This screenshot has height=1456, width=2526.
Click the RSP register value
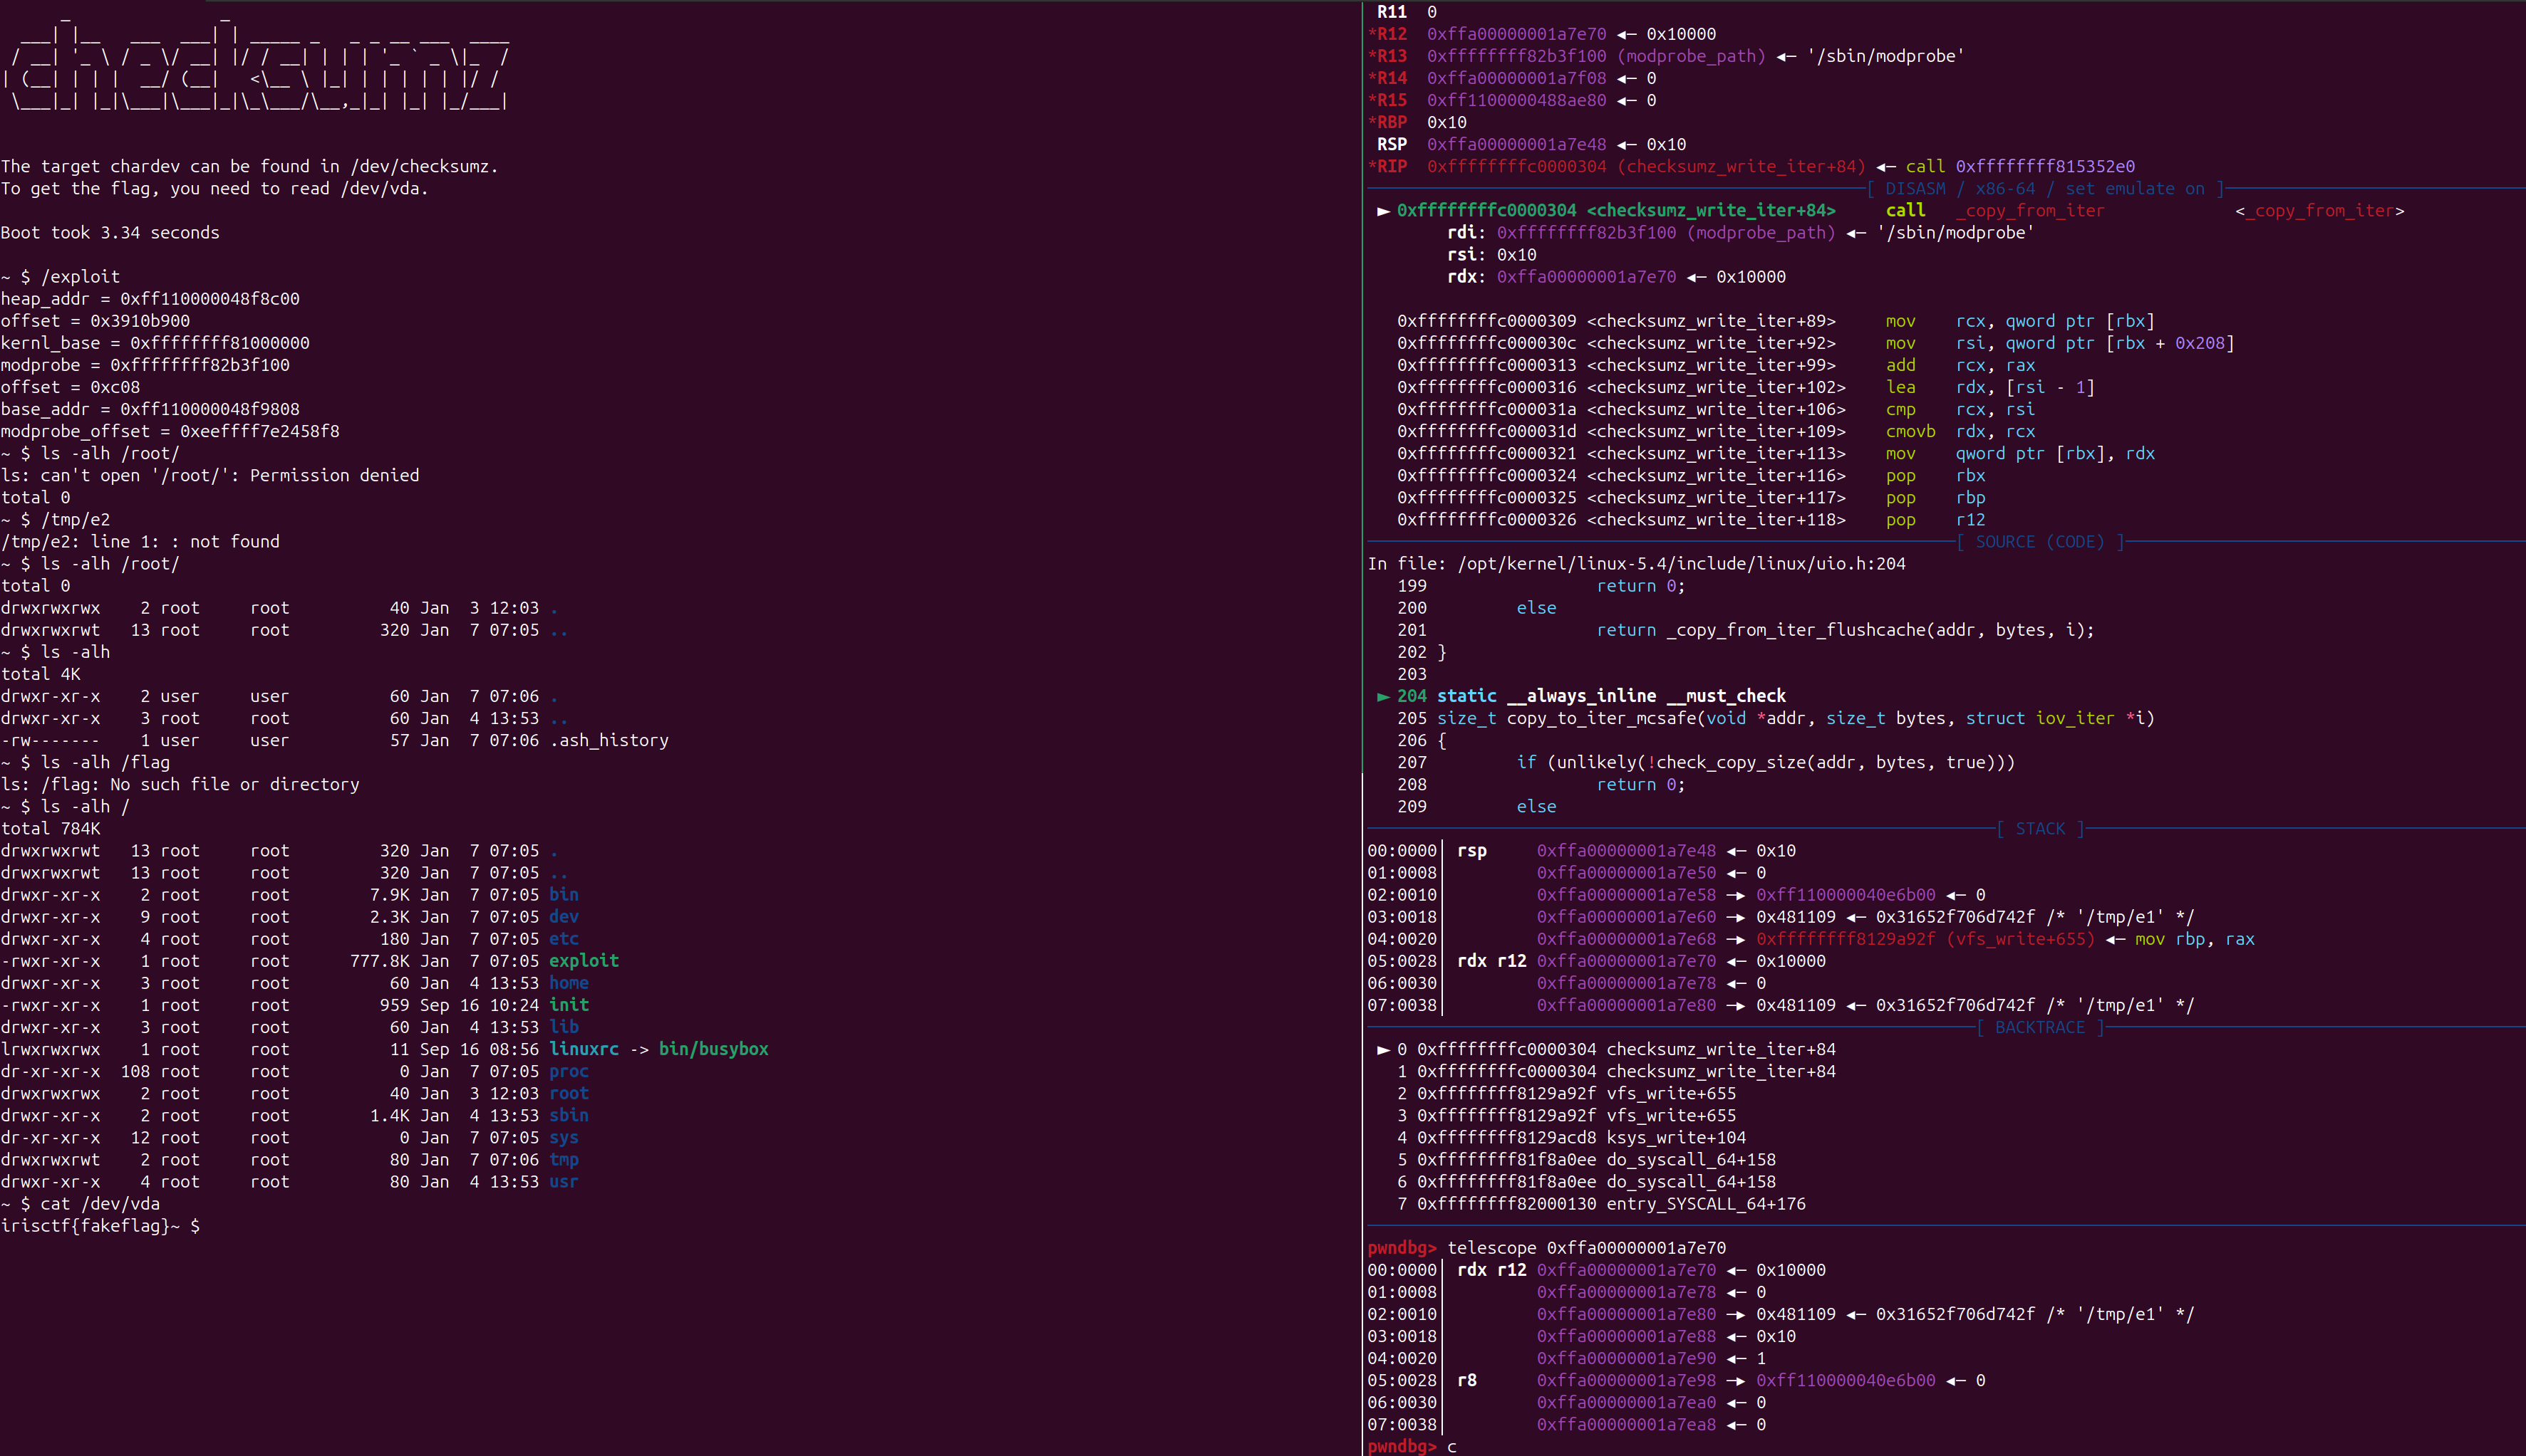click(x=1516, y=144)
